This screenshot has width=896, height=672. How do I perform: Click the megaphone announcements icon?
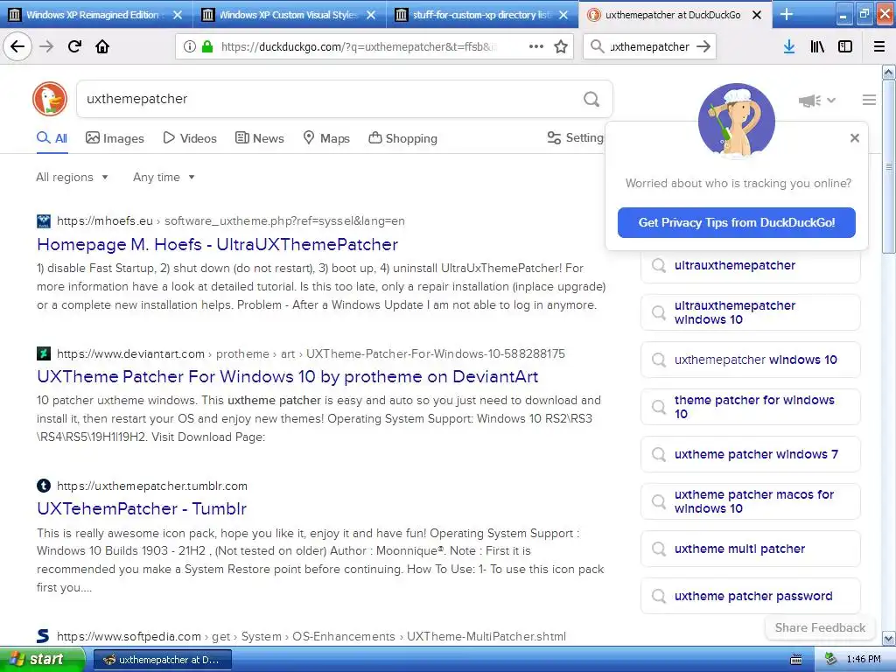point(809,101)
